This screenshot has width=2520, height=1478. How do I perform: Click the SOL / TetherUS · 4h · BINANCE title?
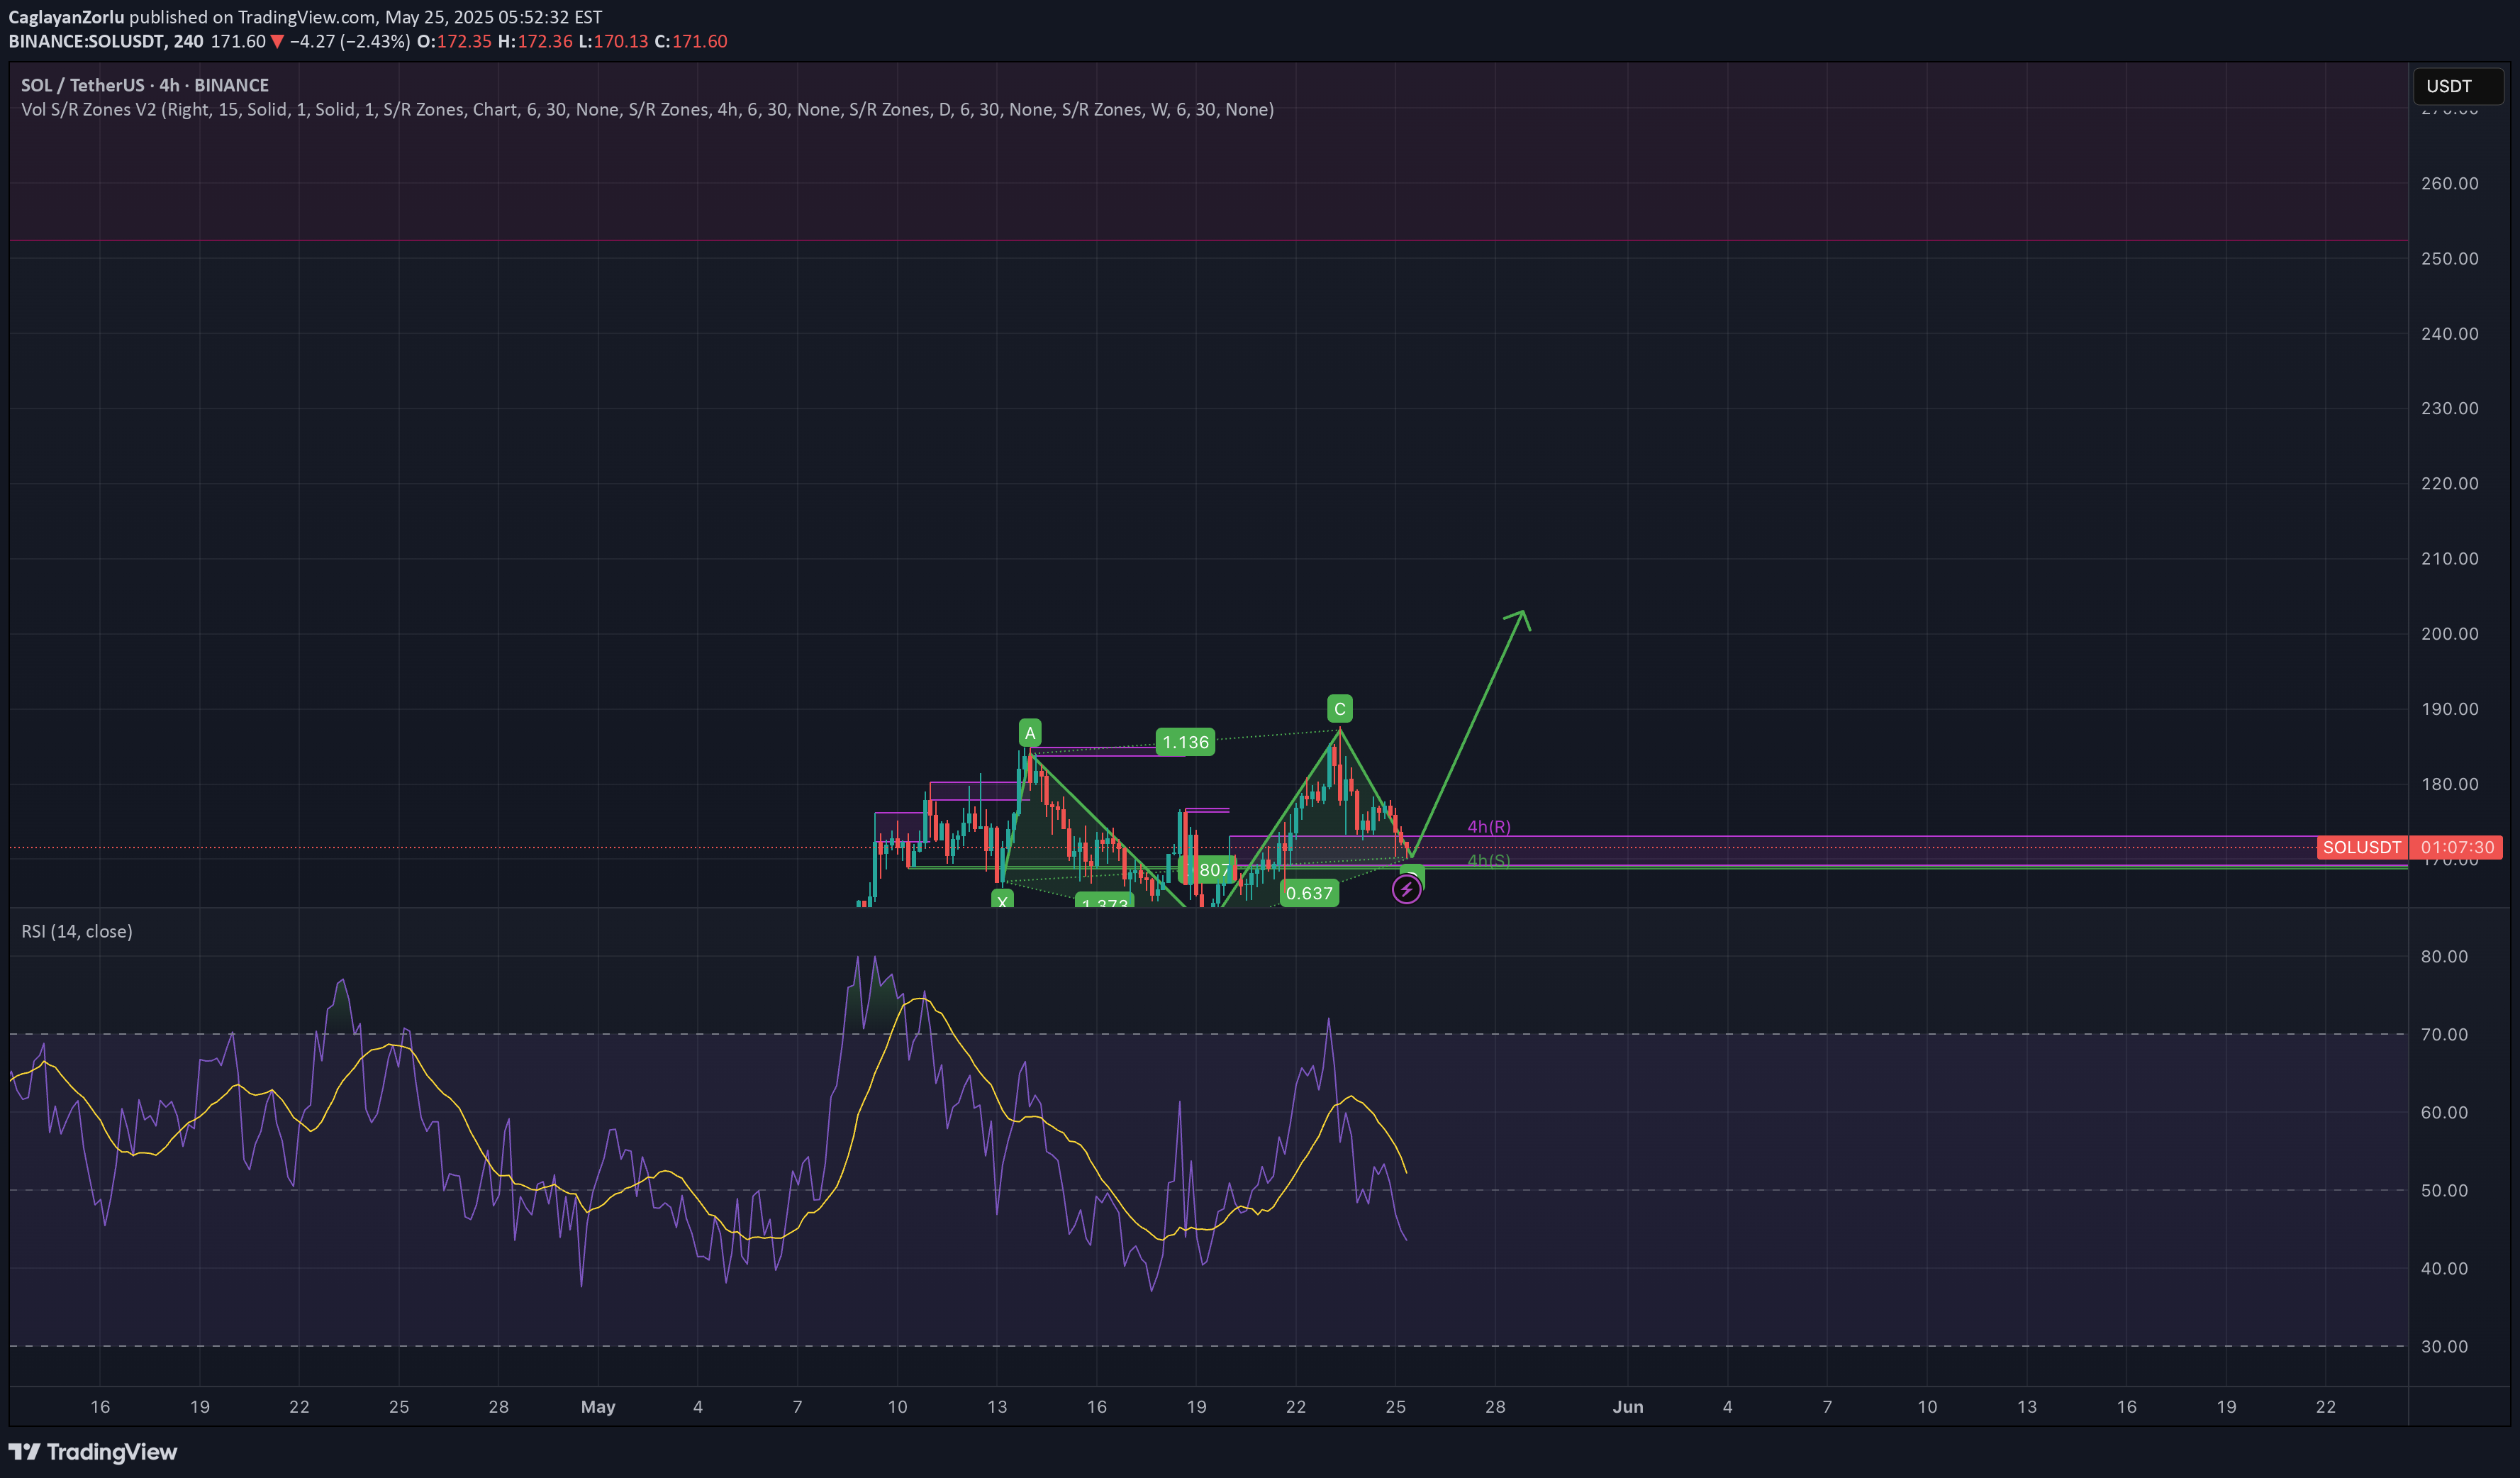click(145, 85)
